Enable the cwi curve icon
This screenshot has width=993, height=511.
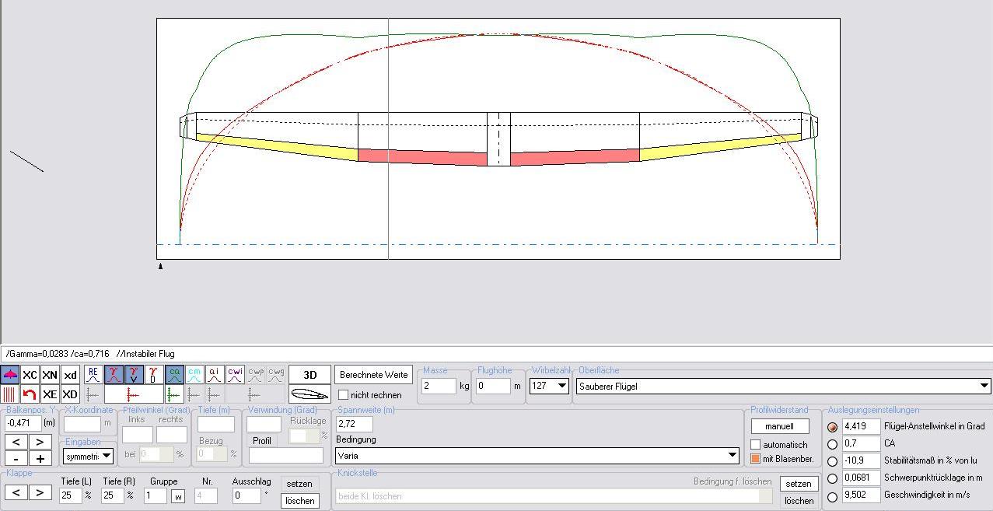235,375
